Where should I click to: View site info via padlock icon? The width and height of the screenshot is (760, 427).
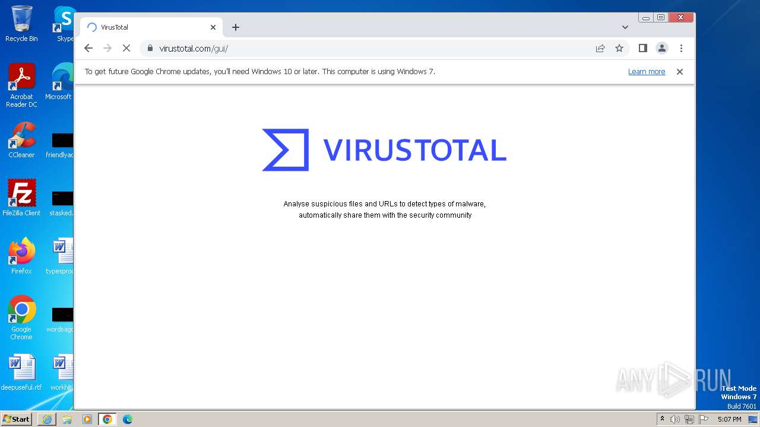tap(150, 48)
